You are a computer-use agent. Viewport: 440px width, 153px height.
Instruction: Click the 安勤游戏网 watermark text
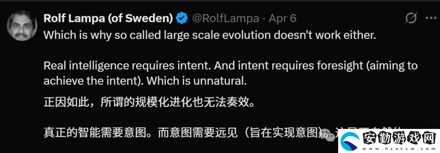coord(399,138)
